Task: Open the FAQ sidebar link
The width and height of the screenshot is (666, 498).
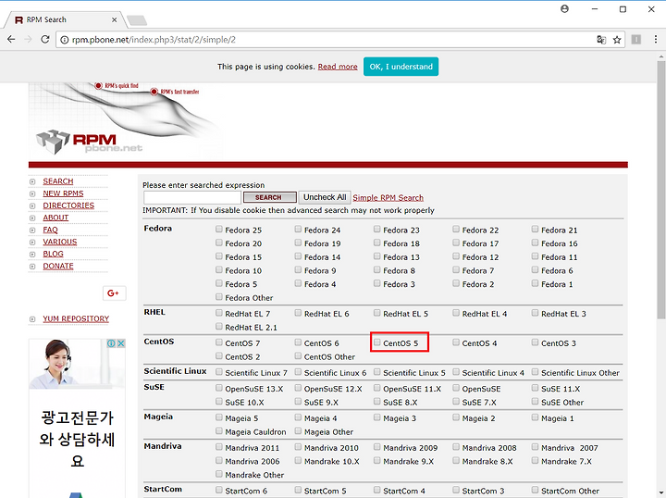Action: (x=50, y=230)
